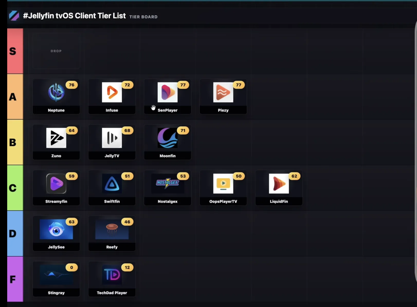Image resolution: width=417 pixels, height=307 pixels.
Task: Click the DROP placeholder in S tier
Action: tap(56, 51)
